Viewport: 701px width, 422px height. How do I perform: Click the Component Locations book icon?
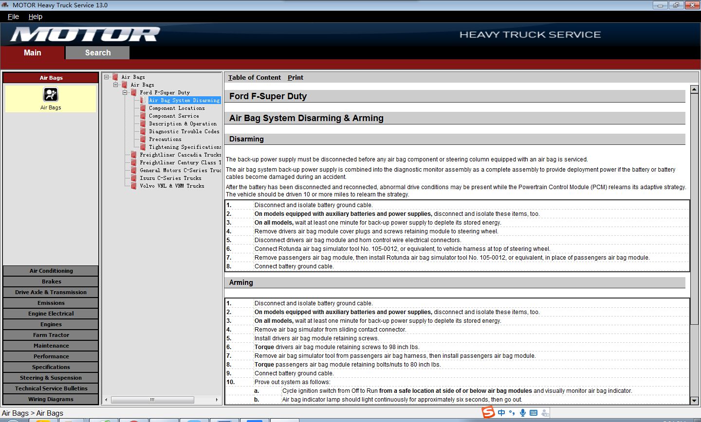(x=143, y=108)
